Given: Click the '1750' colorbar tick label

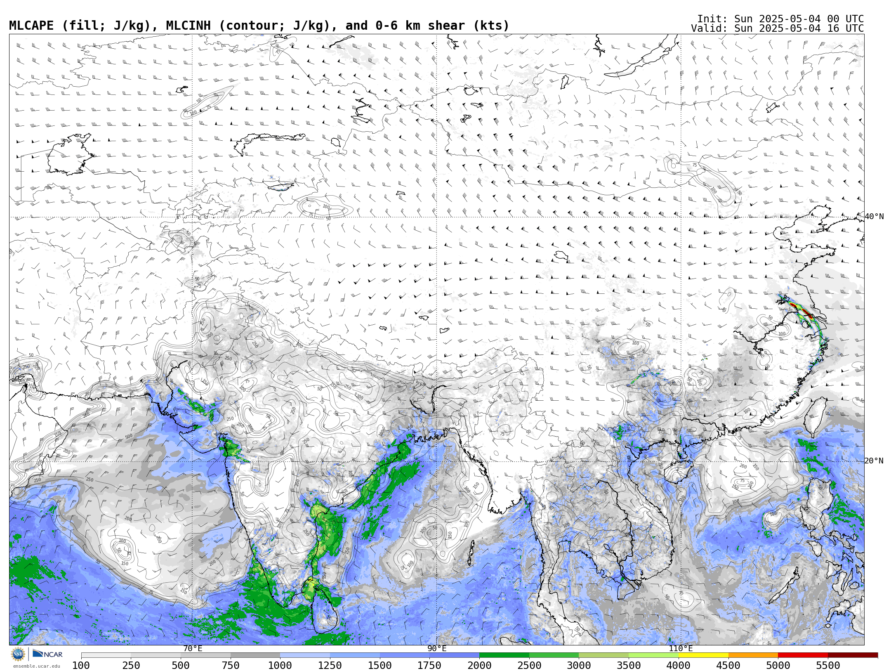Looking at the screenshot, I should pos(430,665).
